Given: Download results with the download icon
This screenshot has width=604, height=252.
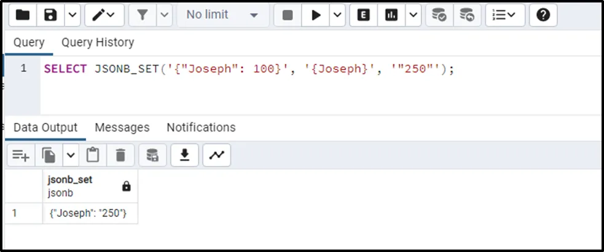Looking at the screenshot, I should tap(184, 156).
